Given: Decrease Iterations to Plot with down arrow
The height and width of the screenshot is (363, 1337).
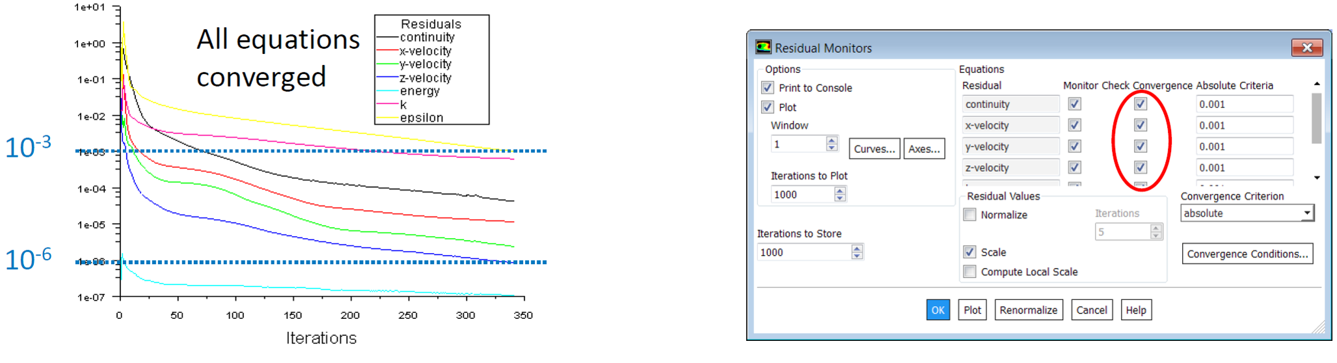Looking at the screenshot, I should (x=840, y=198).
